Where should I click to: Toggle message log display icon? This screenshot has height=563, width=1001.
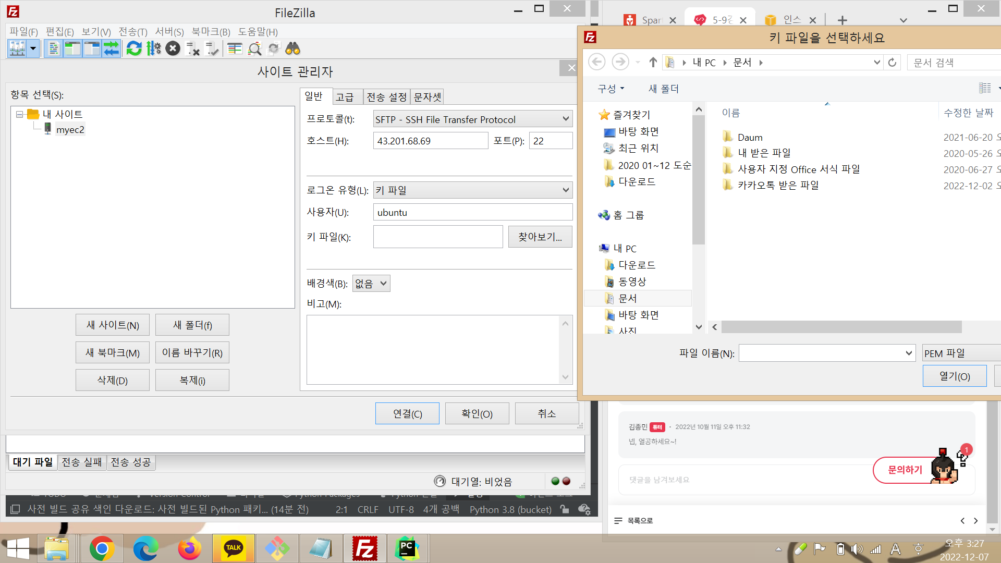click(x=53, y=49)
